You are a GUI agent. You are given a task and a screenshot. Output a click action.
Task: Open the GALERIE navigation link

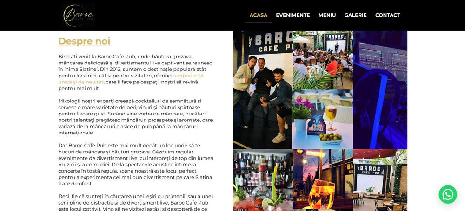click(x=355, y=15)
